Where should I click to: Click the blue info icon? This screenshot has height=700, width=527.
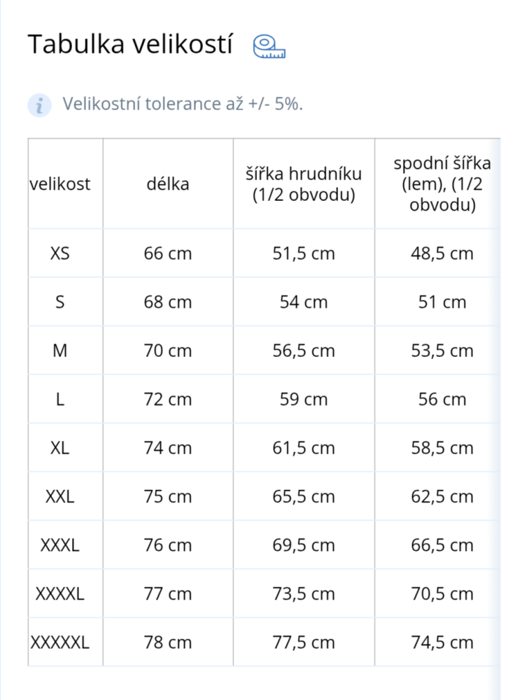(x=40, y=105)
